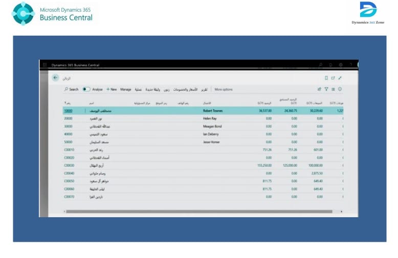Click sales value 30,229.60
Screen dimensions: 398x258
[x=316, y=111]
